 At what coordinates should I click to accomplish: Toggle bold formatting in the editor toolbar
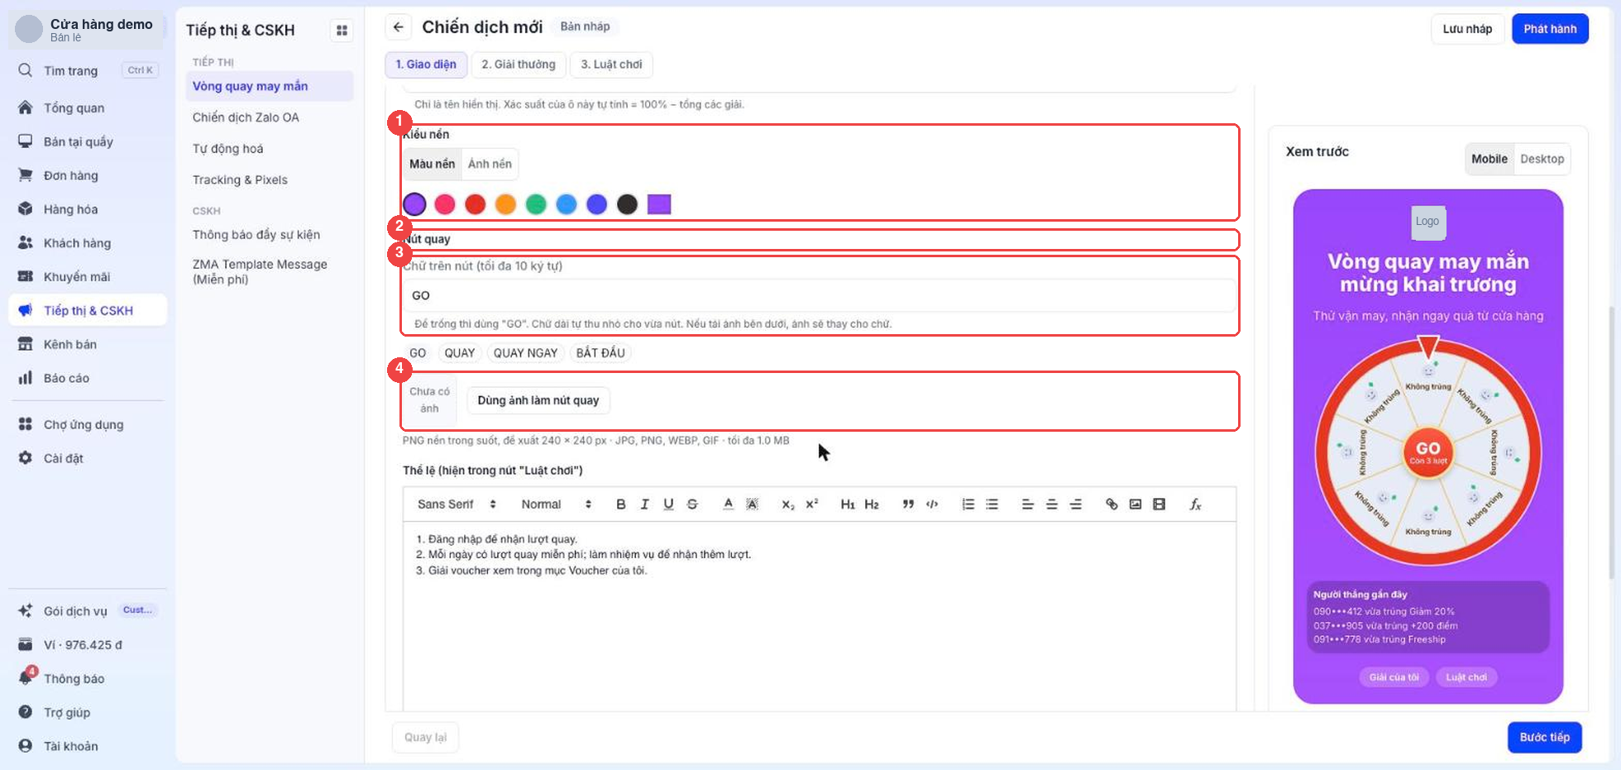[x=621, y=505]
